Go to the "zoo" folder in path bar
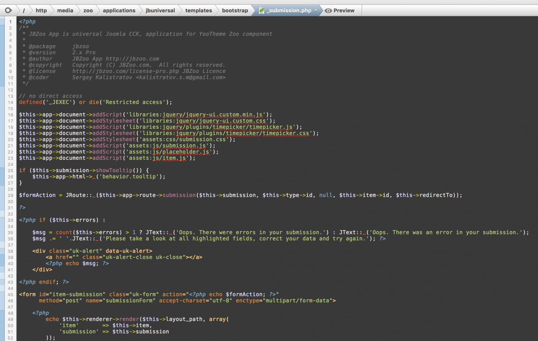The width and height of the screenshot is (538, 341). point(88,11)
